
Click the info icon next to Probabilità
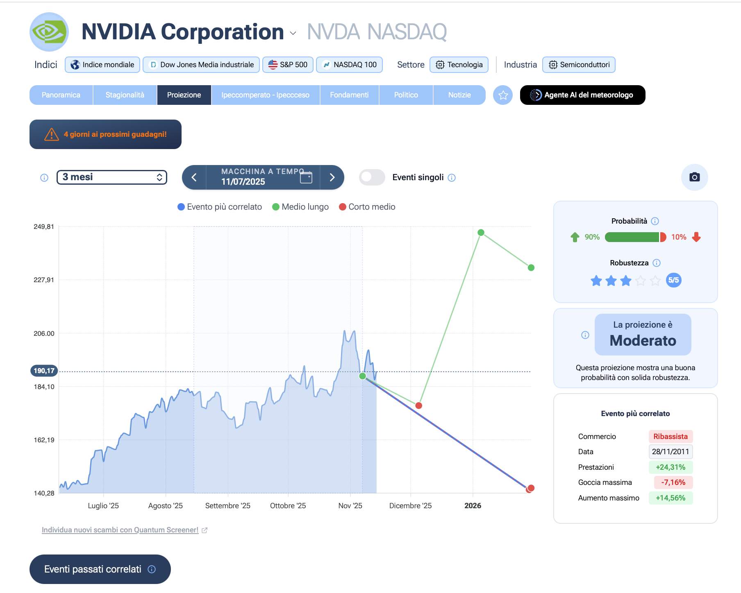coord(655,221)
